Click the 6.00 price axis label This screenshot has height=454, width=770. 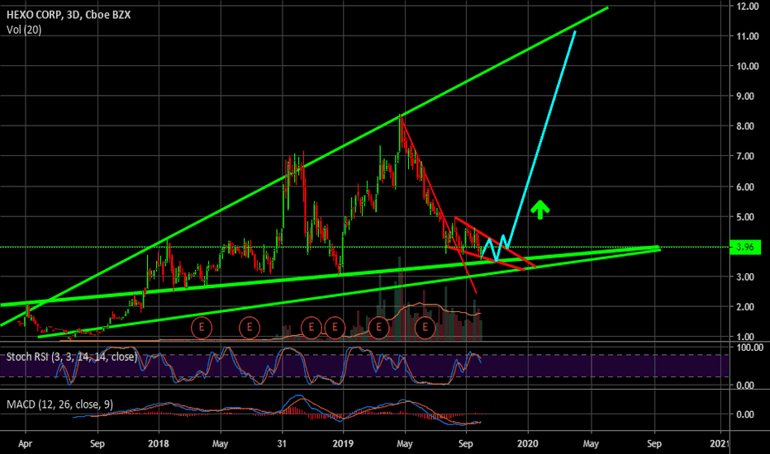tap(745, 187)
